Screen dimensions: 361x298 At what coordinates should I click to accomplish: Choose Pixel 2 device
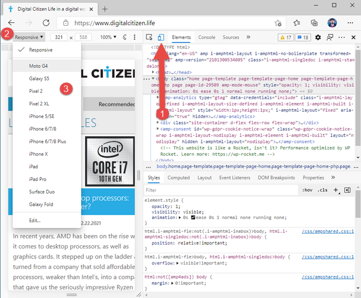tap(47, 91)
